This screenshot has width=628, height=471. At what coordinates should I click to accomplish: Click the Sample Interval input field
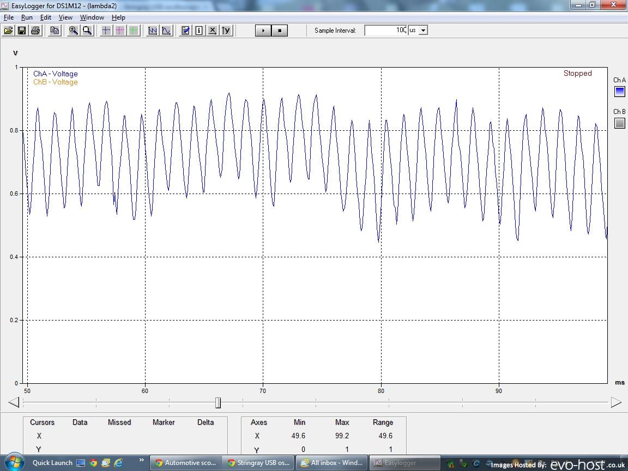386,31
